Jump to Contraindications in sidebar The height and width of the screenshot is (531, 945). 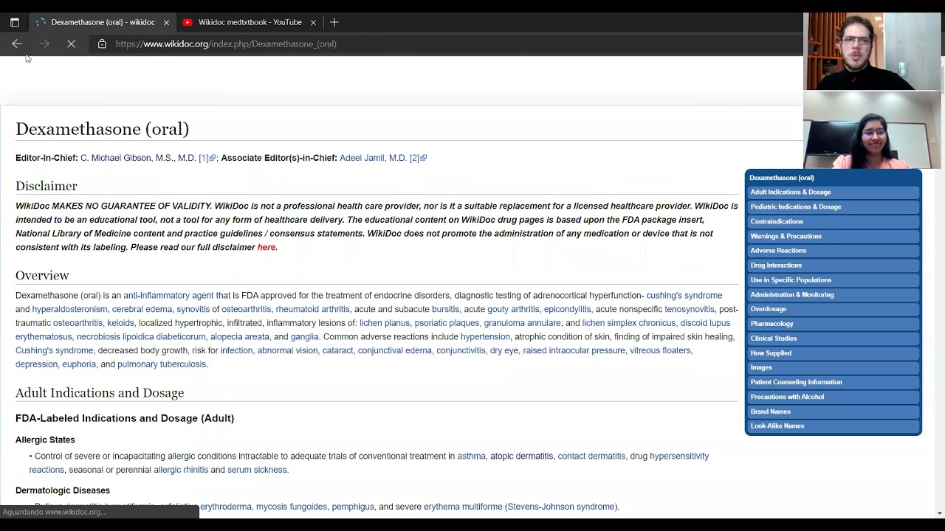833,222
